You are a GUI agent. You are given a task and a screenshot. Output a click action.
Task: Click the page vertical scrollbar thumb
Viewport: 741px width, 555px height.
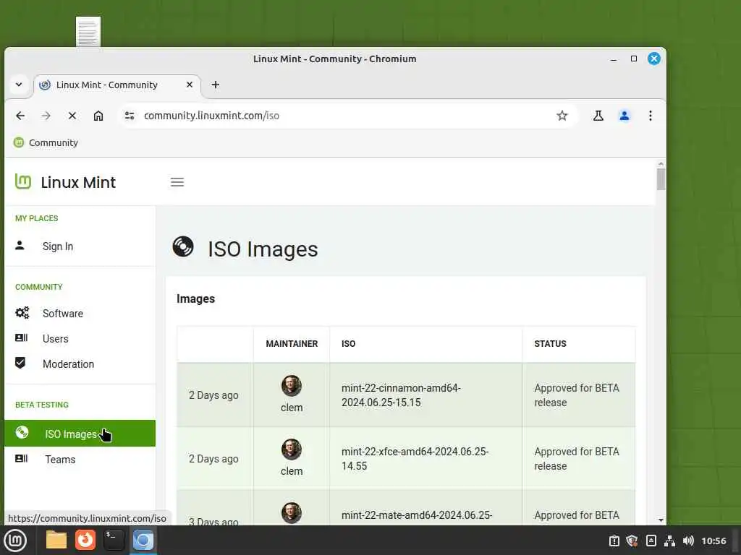coord(661,179)
